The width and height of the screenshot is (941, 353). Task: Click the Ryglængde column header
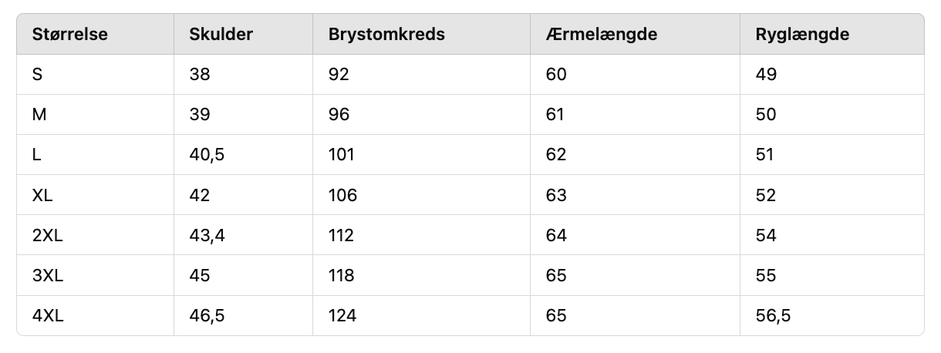pyautogui.click(x=802, y=35)
